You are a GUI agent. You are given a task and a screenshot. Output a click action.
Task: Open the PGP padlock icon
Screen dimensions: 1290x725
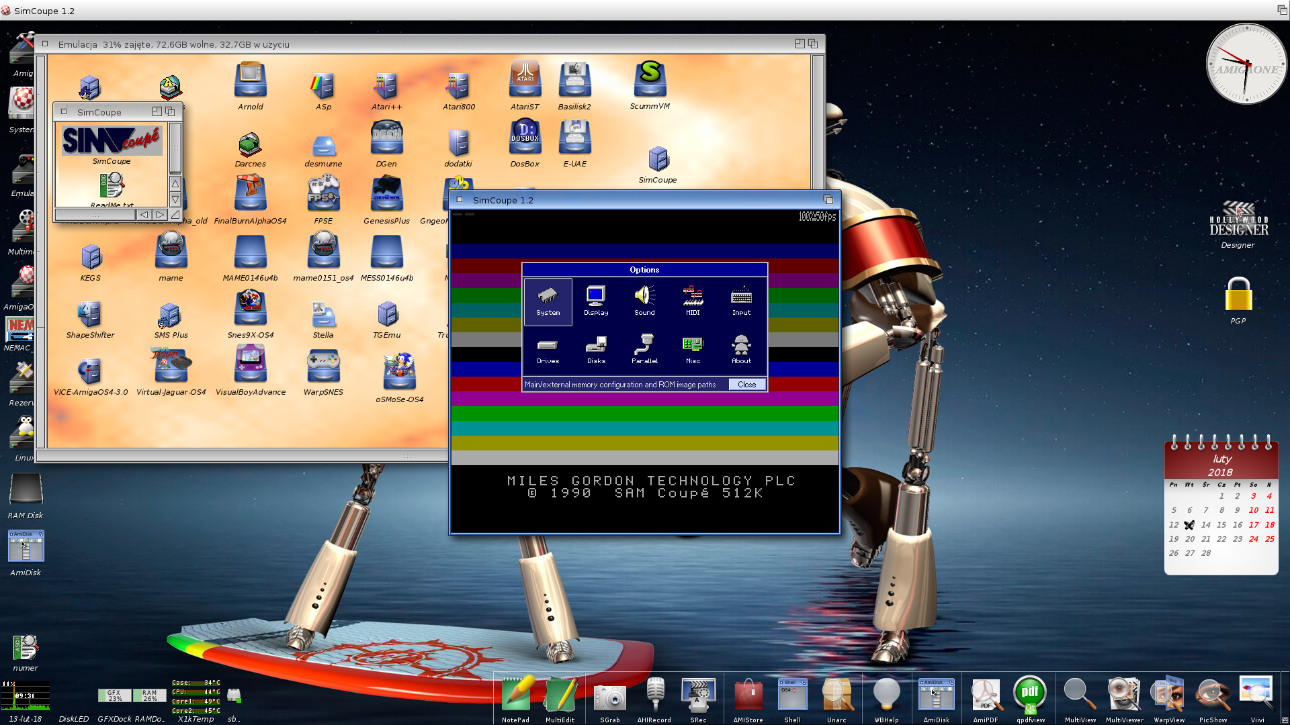[1238, 301]
